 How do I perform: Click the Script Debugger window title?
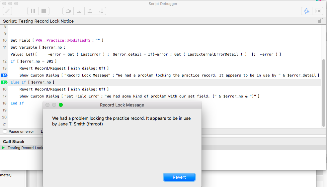(x=163, y=4)
